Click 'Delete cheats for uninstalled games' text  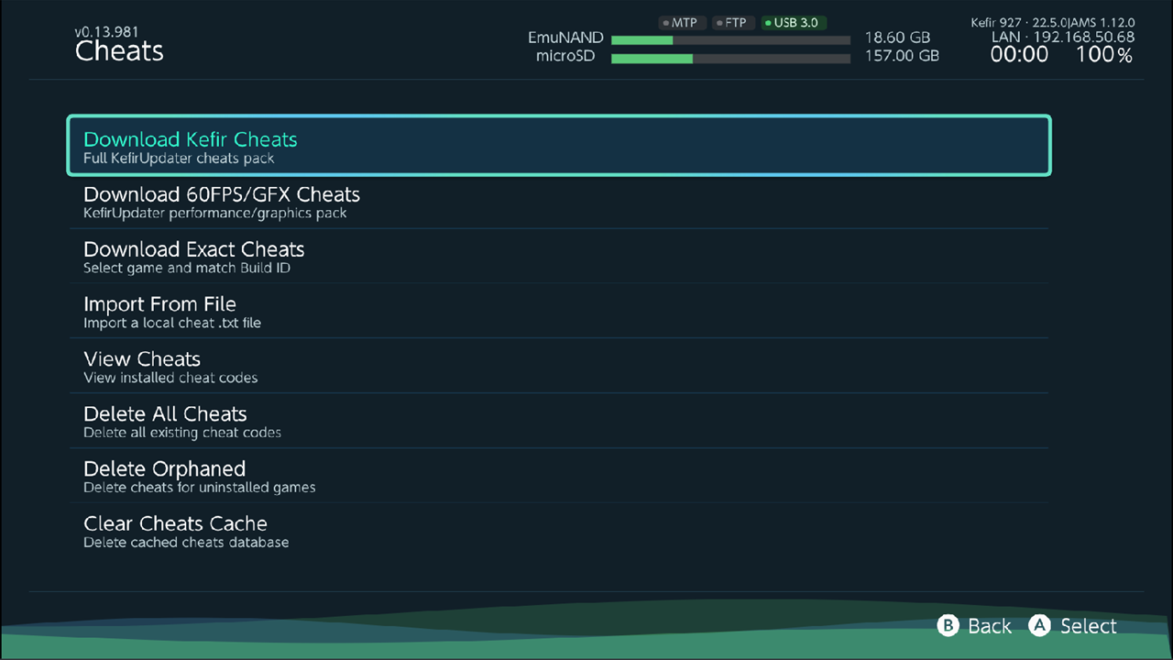pos(200,488)
